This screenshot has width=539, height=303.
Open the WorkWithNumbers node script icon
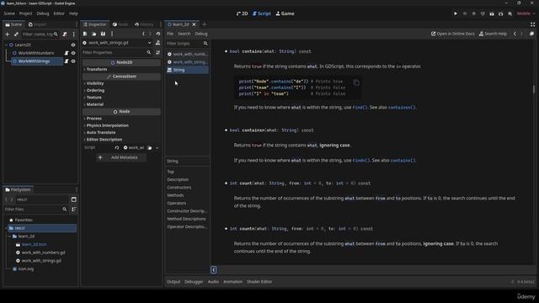[x=67, y=53]
